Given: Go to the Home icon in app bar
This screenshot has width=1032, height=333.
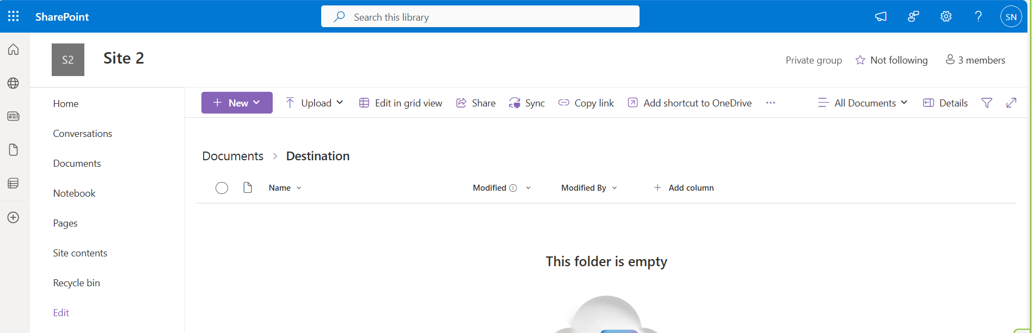Looking at the screenshot, I should [x=14, y=49].
